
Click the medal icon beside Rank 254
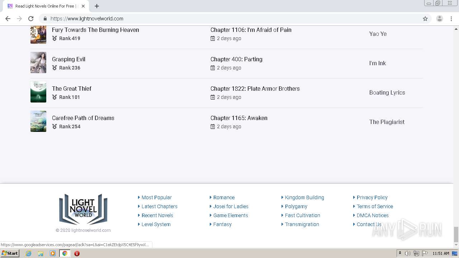tap(55, 126)
